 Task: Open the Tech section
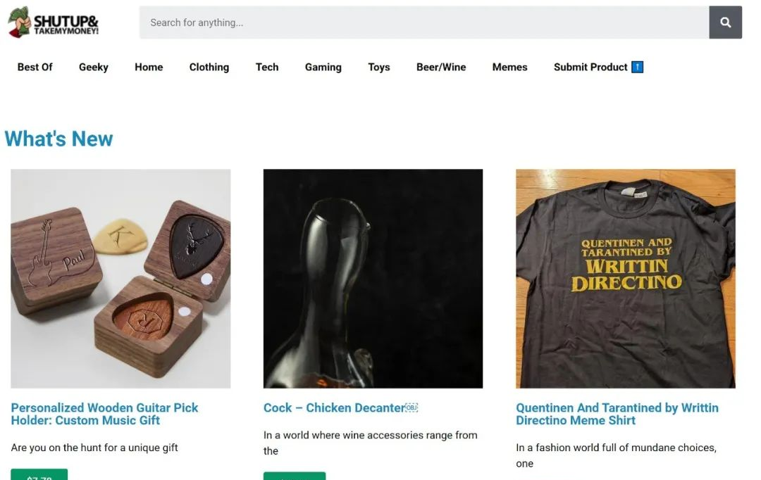pos(268,67)
